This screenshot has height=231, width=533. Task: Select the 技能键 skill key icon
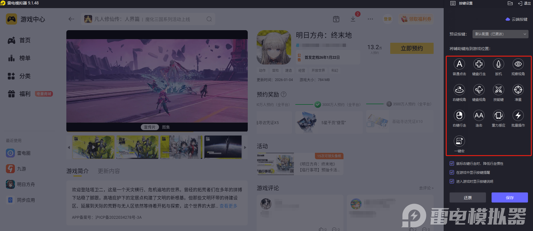pyautogui.click(x=499, y=90)
